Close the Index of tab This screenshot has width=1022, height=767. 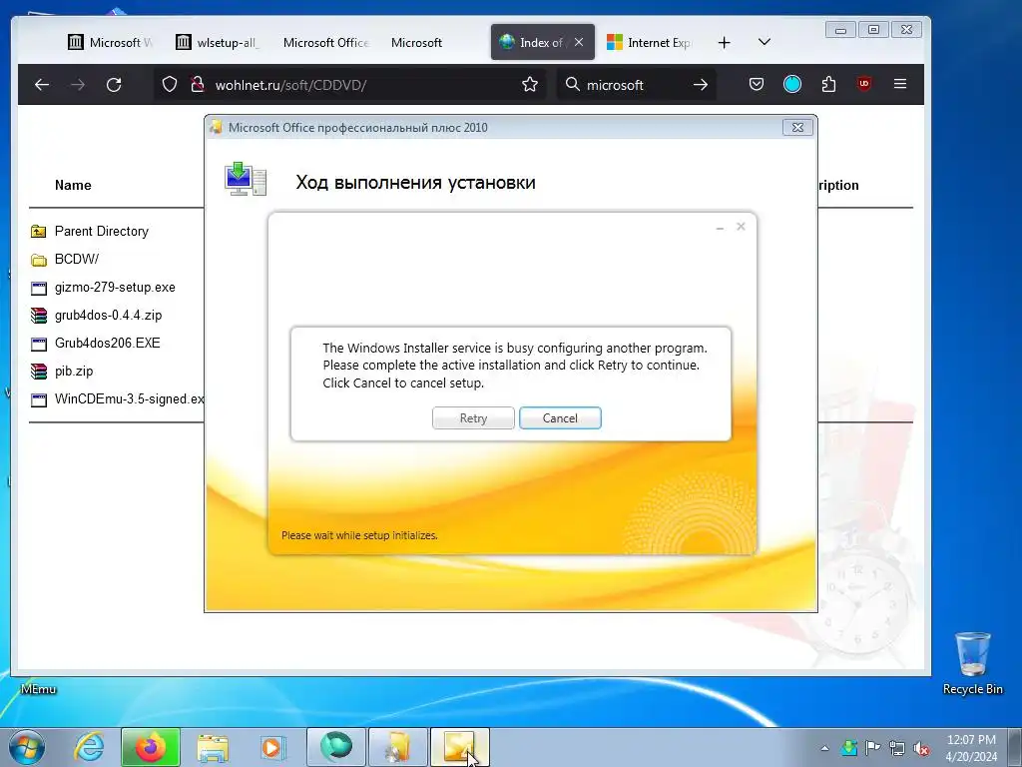click(x=579, y=42)
